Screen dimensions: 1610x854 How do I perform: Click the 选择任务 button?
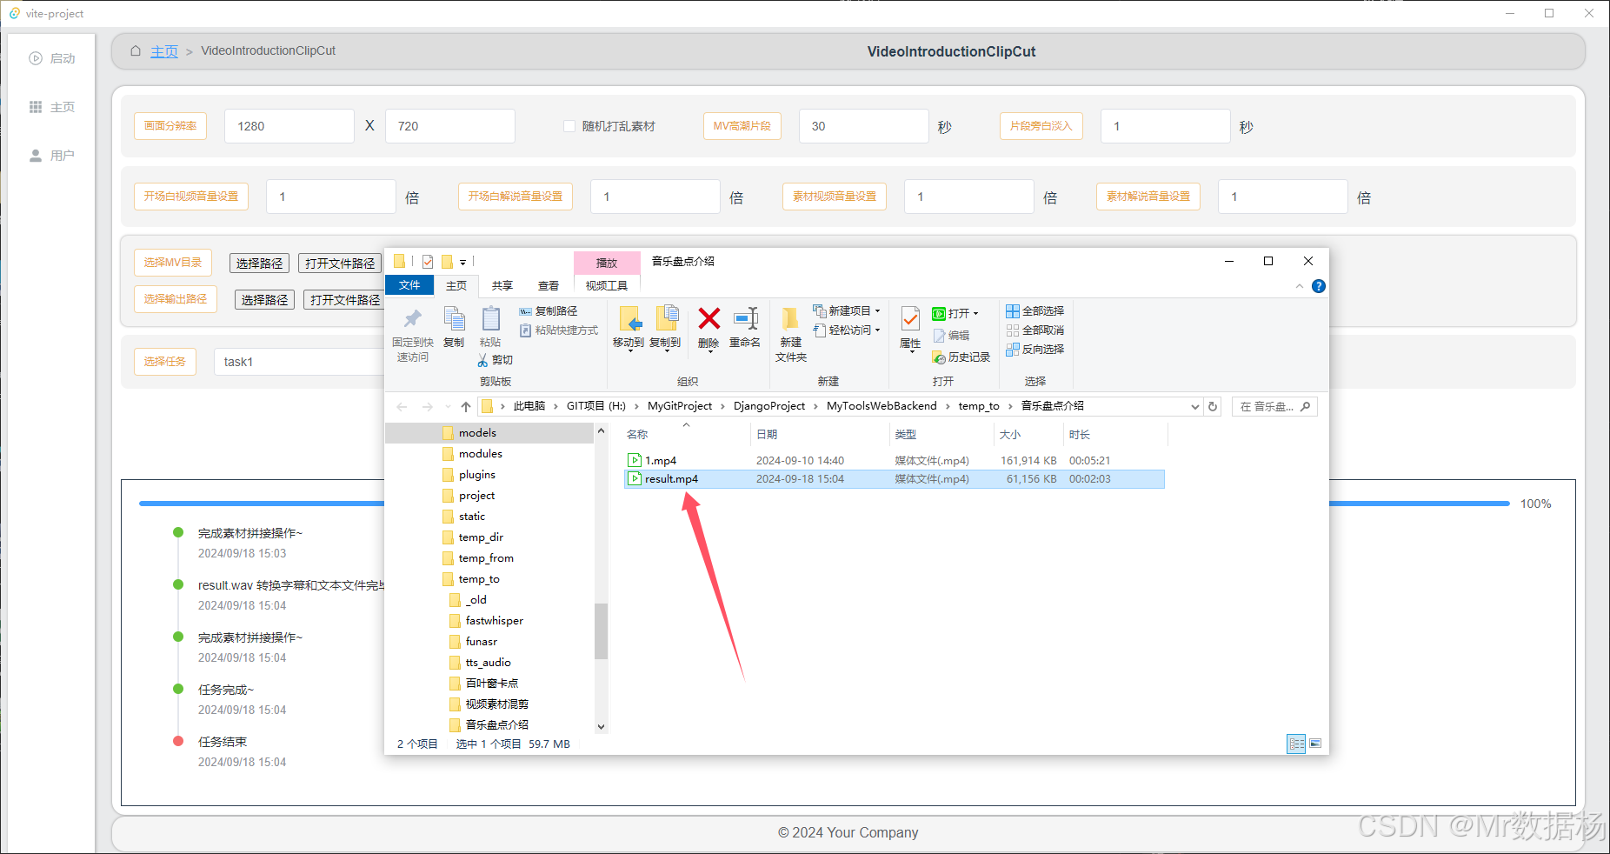(x=165, y=362)
